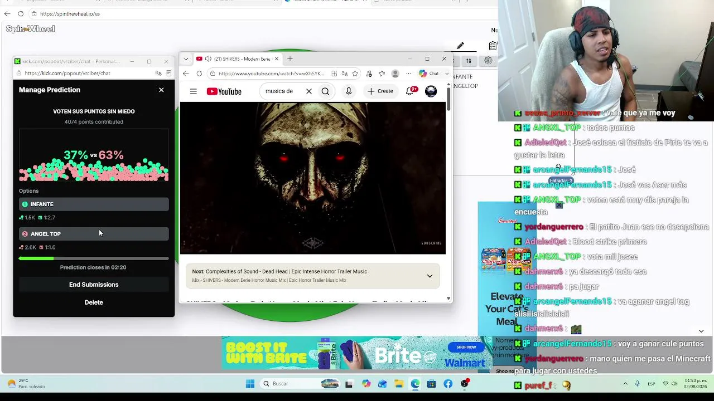This screenshot has width=714, height=401.
Task: Open a new tab in YouTube window
Action: 290,58
